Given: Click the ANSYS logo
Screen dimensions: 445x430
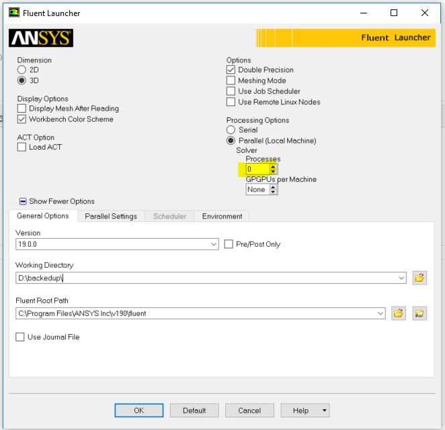Looking at the screenshot, I should coord(41,38).
